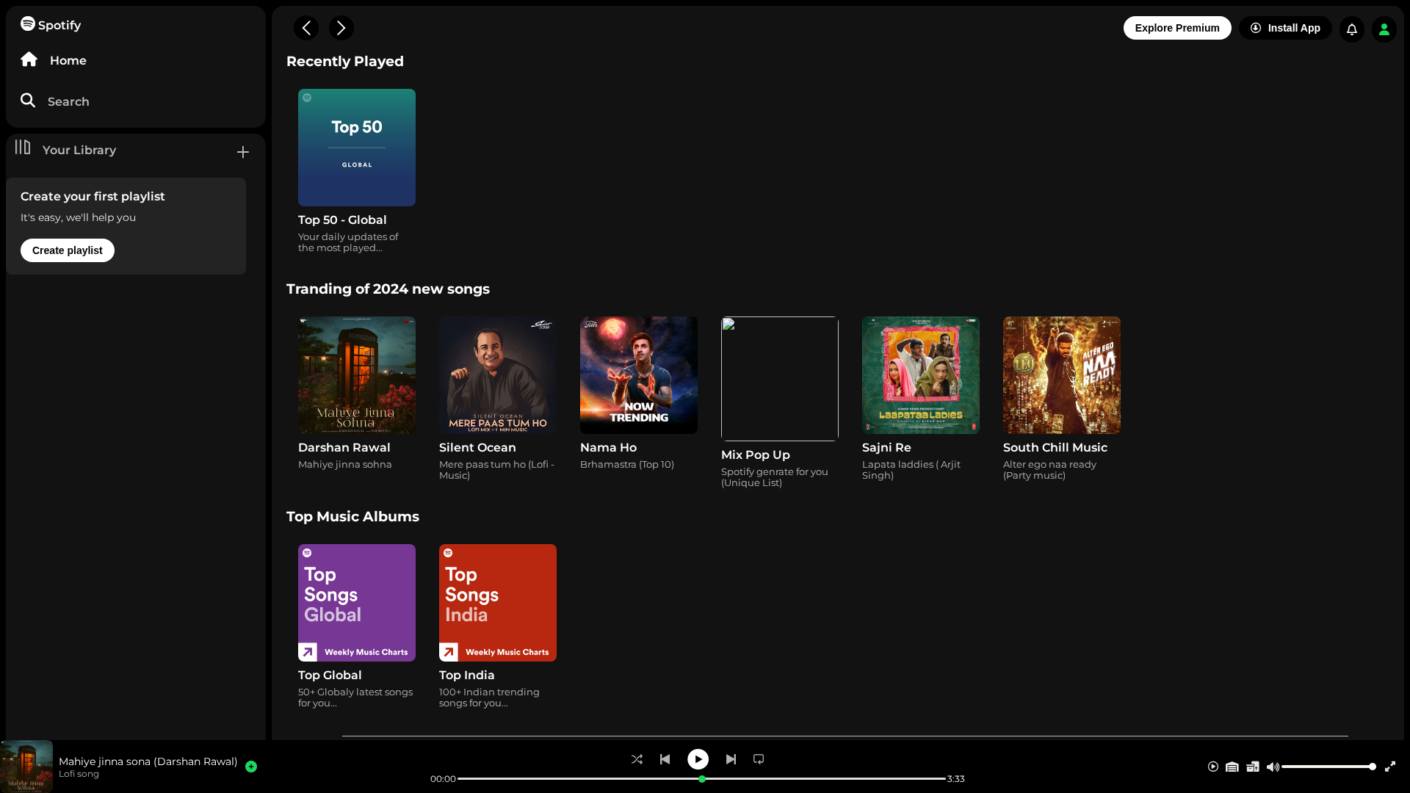Go to Home in the sidebar
The width and height of the screenshot is (1410, 793).
(54, 60)
